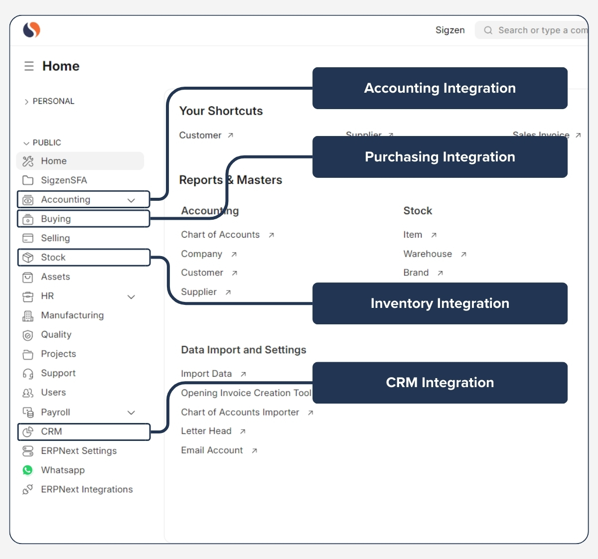This screenshot has width=598, height=559.
Task: Open the Customer shortcut link
Action: click(x=201, y=135)
